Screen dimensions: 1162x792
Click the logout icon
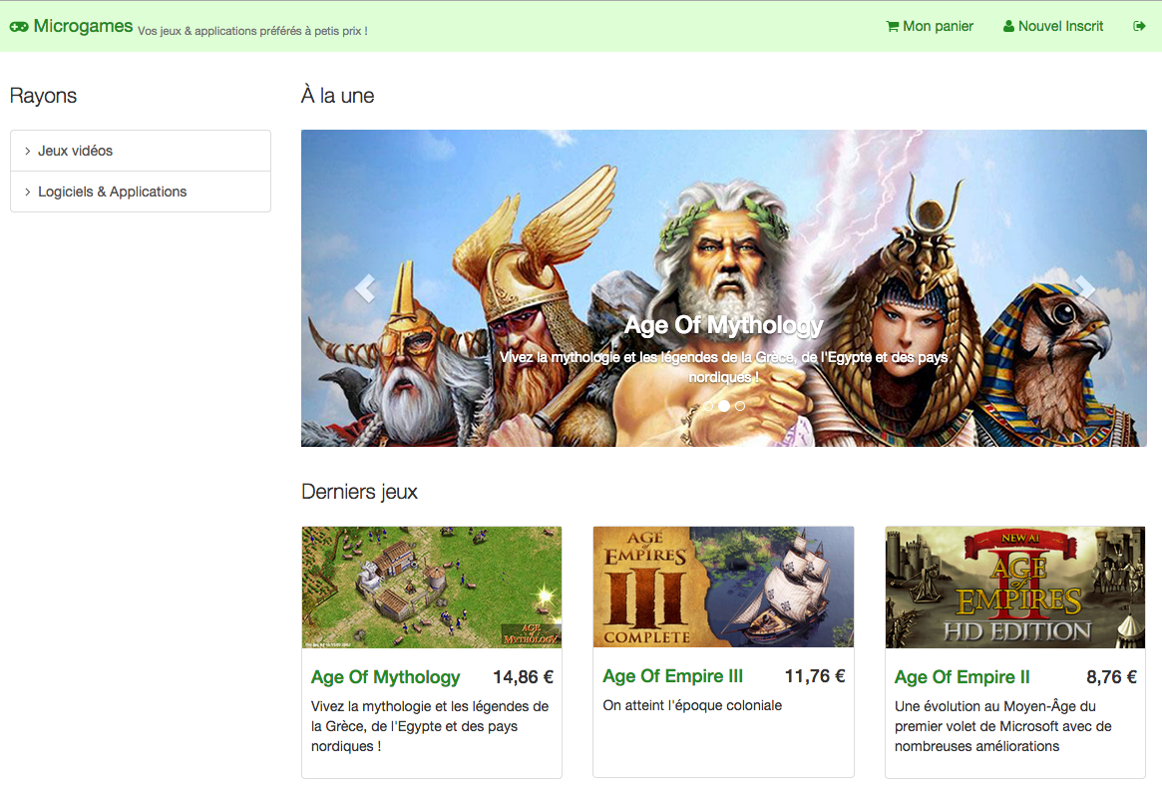[1139, 27]
